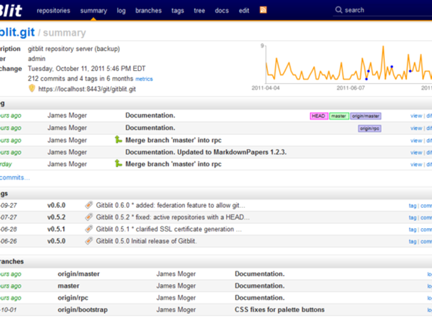Click the Gitblit logo
432x324 pixels.
point(11,10)
